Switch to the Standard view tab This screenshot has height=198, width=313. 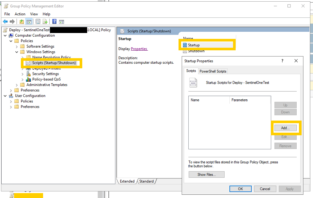tap(146, 181)
